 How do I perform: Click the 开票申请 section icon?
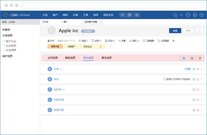[x=50, y=100]
